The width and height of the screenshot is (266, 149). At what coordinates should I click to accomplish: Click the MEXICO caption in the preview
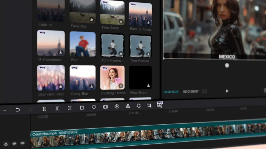point(227,57)
